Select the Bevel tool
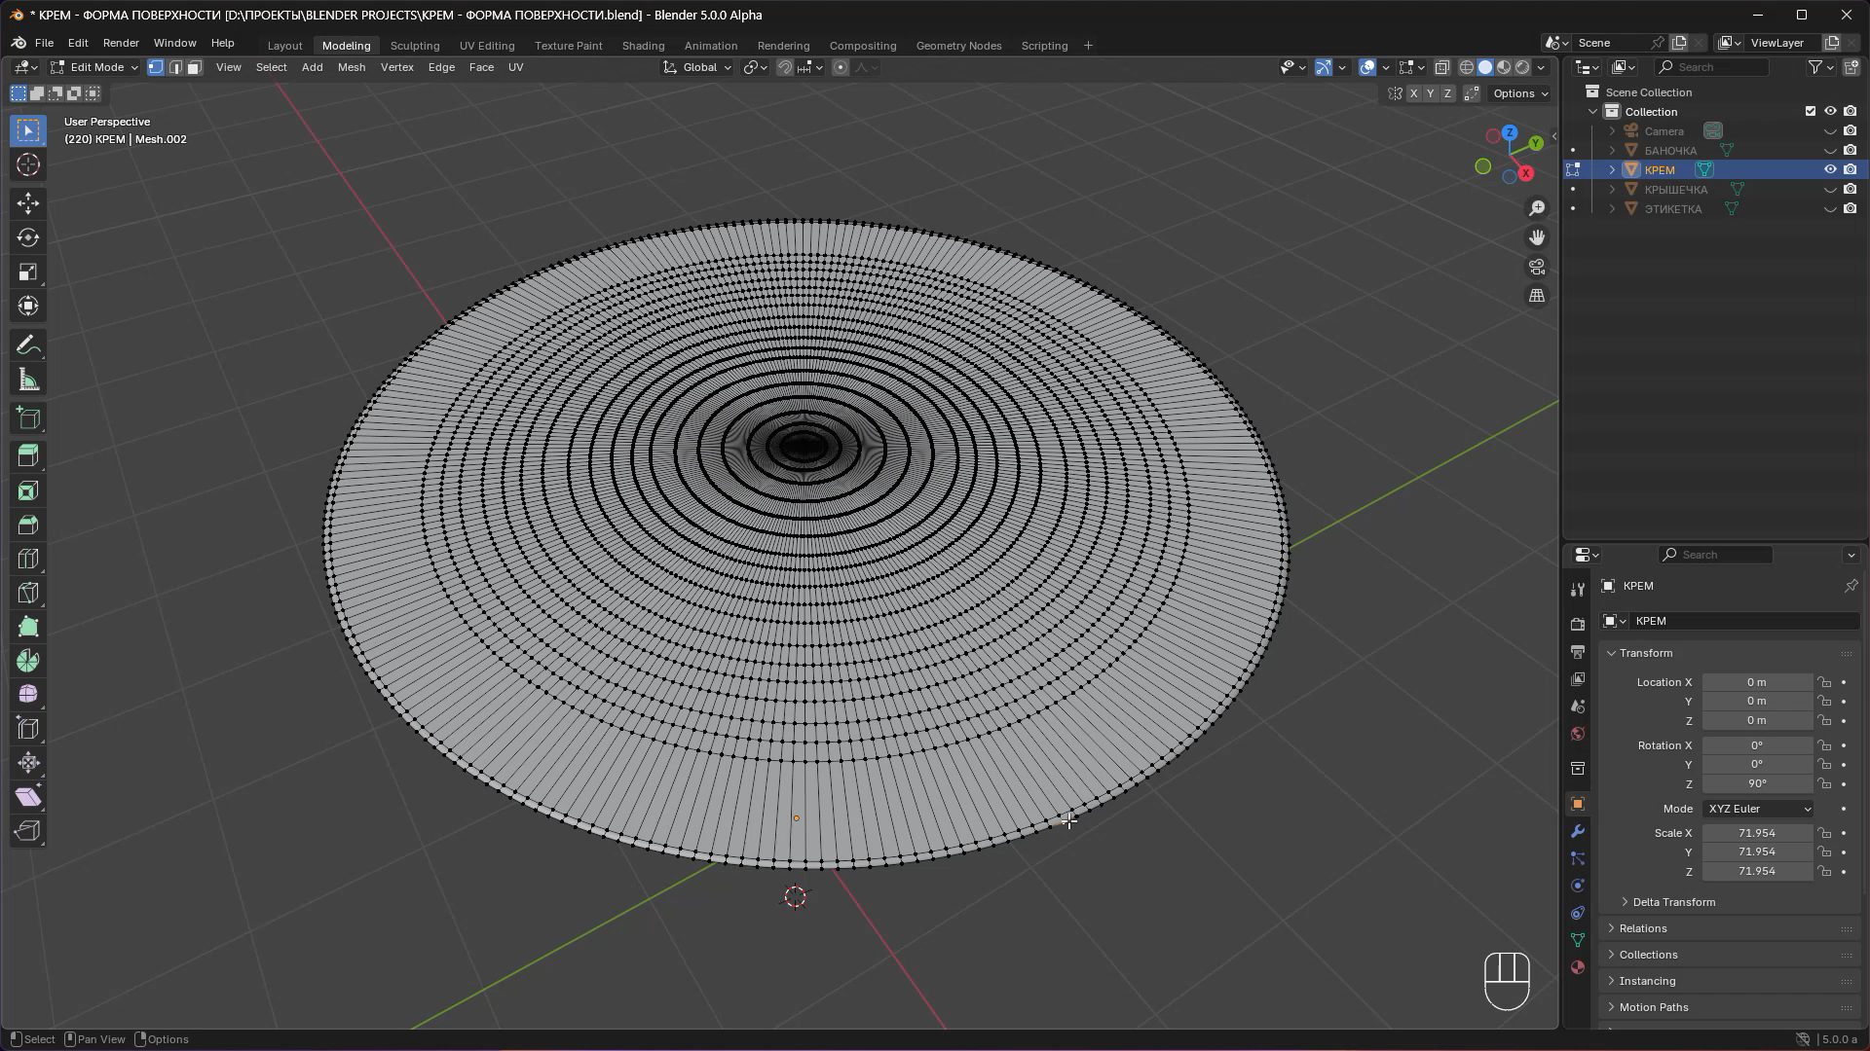The image size is (1870, 1051). pos(28,525)
